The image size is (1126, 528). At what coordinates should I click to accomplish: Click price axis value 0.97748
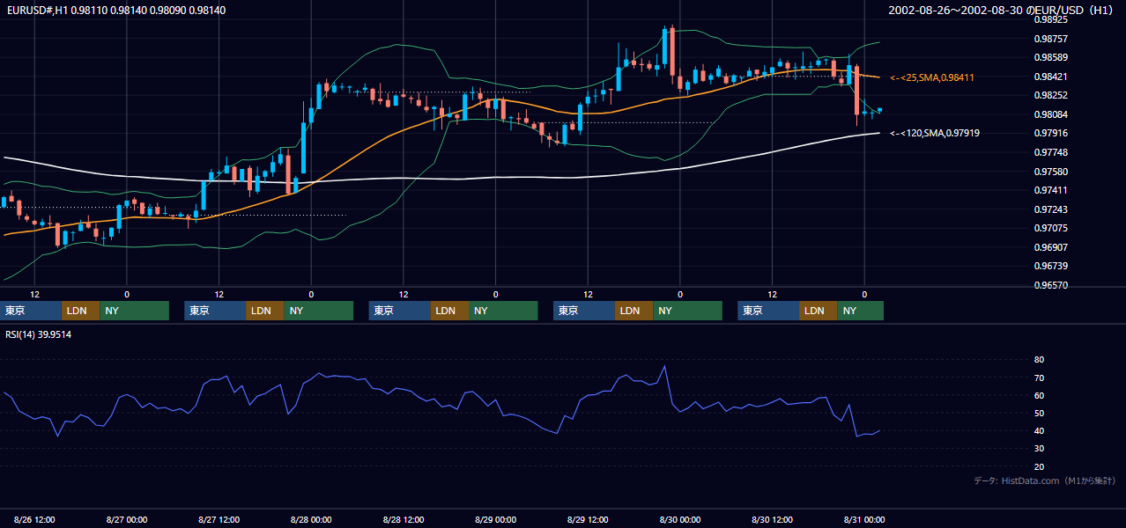click(x=1051, y=152)
